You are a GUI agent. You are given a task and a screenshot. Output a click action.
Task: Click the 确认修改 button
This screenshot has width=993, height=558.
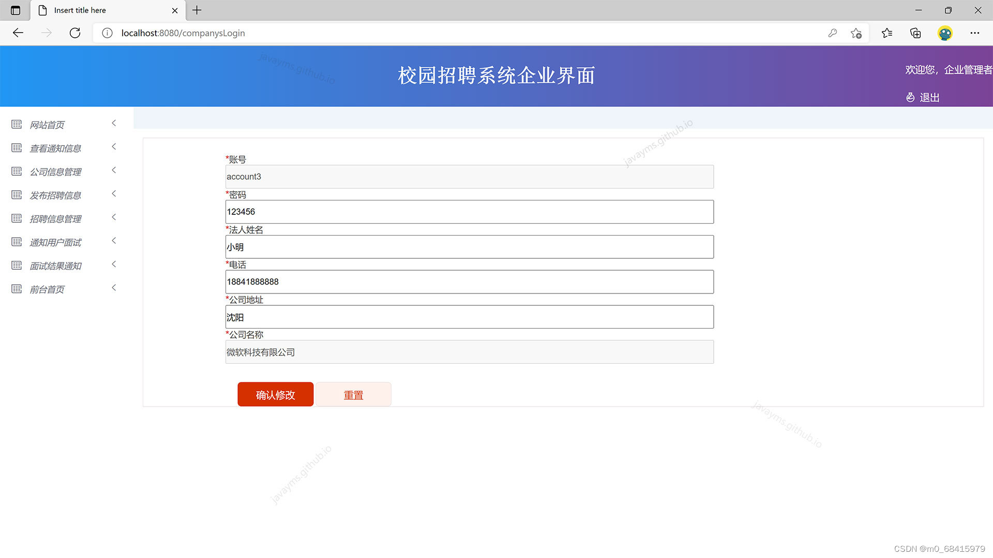[x=275, y=394]
